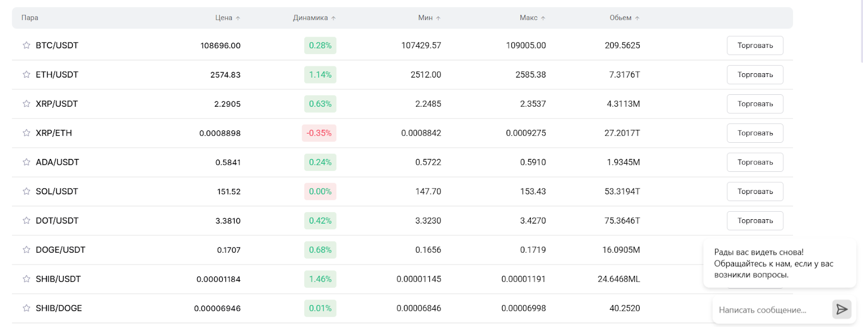The image size is (863, 327).
Task: Select the XRP/ETH pair name
Action: point(53,133)
